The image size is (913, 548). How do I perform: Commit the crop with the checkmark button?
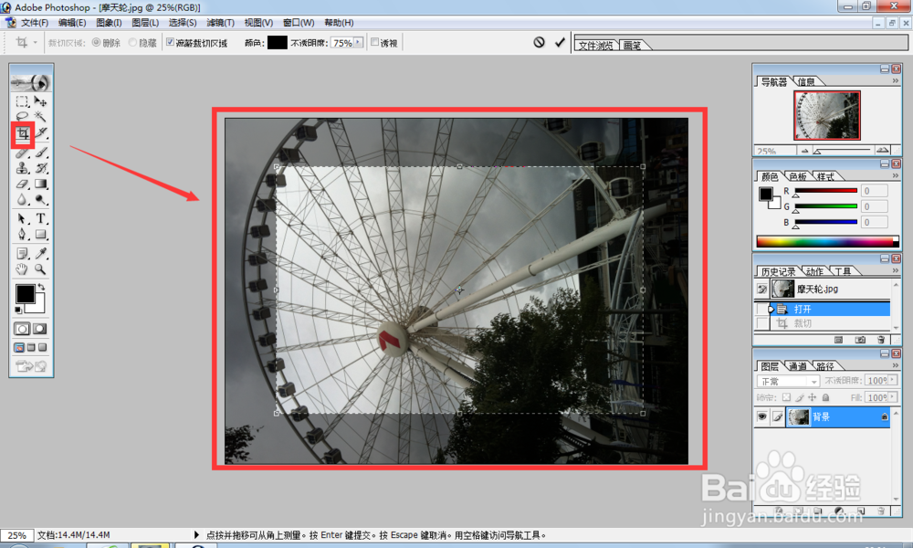point(560,41)
